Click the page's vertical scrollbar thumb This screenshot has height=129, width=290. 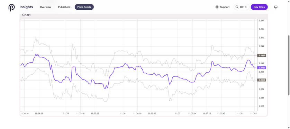289,65
